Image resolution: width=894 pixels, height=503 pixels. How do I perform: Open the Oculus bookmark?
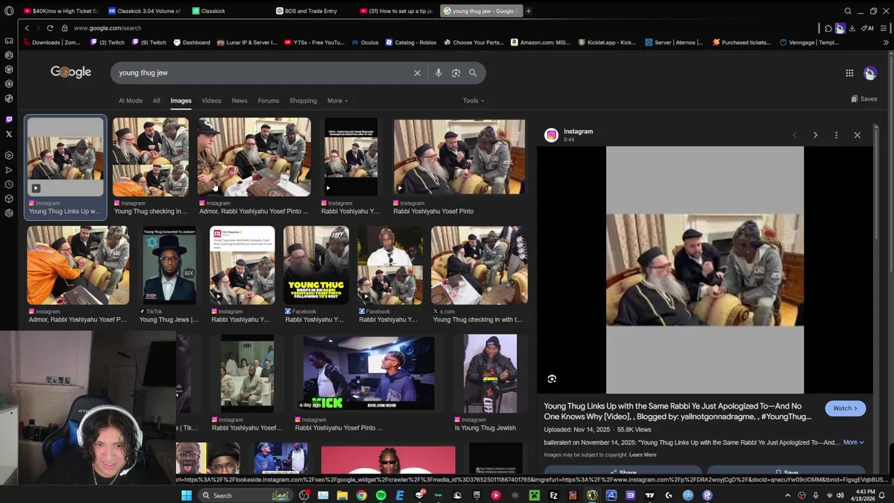[x=365, y=43]
